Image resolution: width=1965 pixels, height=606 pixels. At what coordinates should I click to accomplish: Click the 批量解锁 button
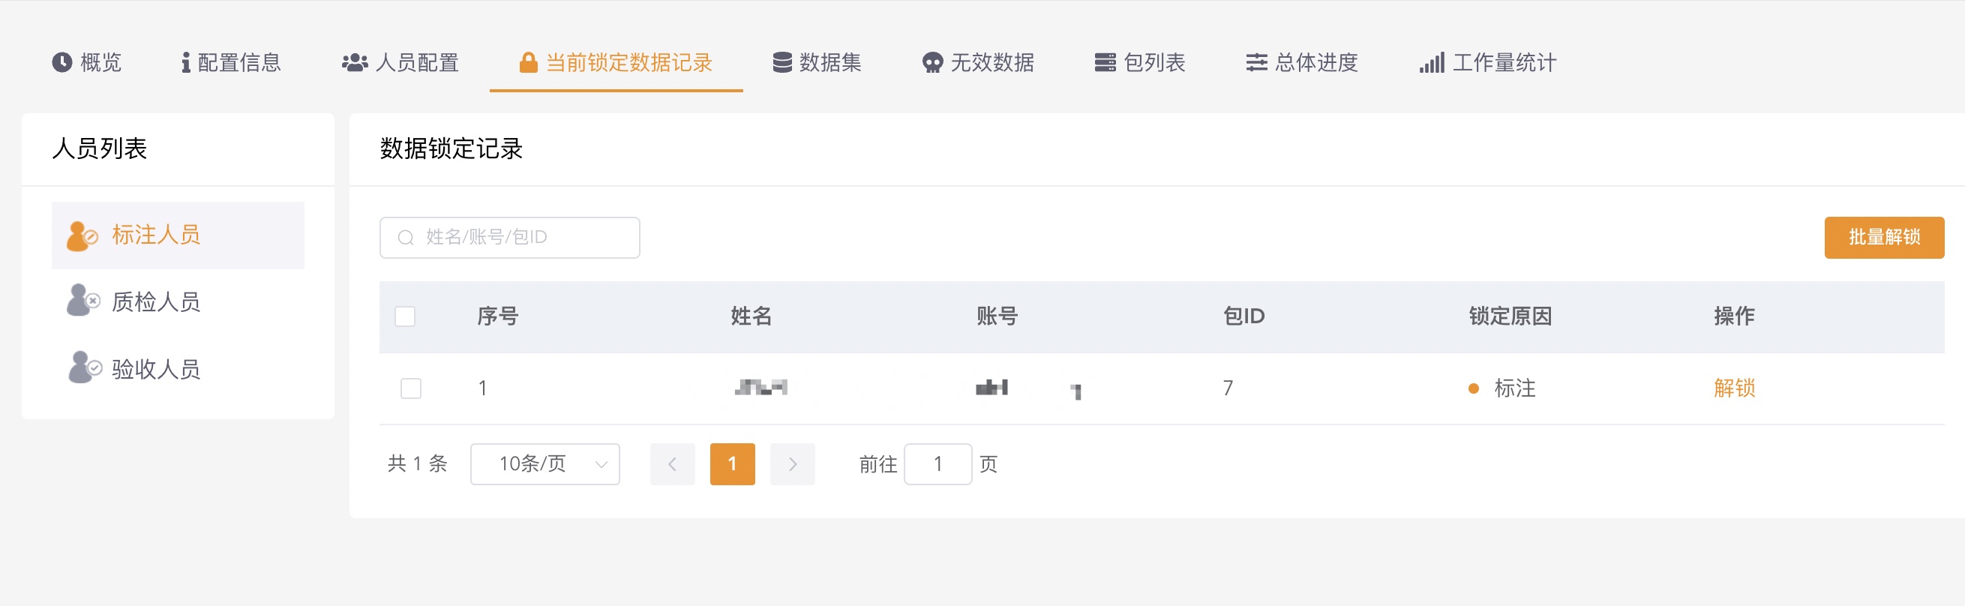point(1883,237)
